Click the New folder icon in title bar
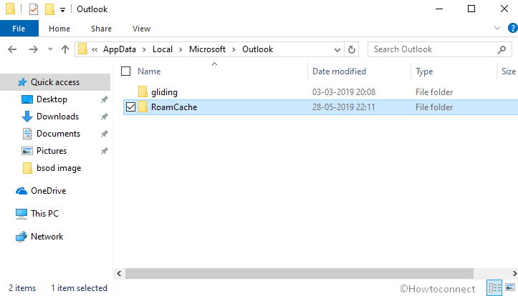The height and width of the screenshot is (296, 518). (49, 9)
